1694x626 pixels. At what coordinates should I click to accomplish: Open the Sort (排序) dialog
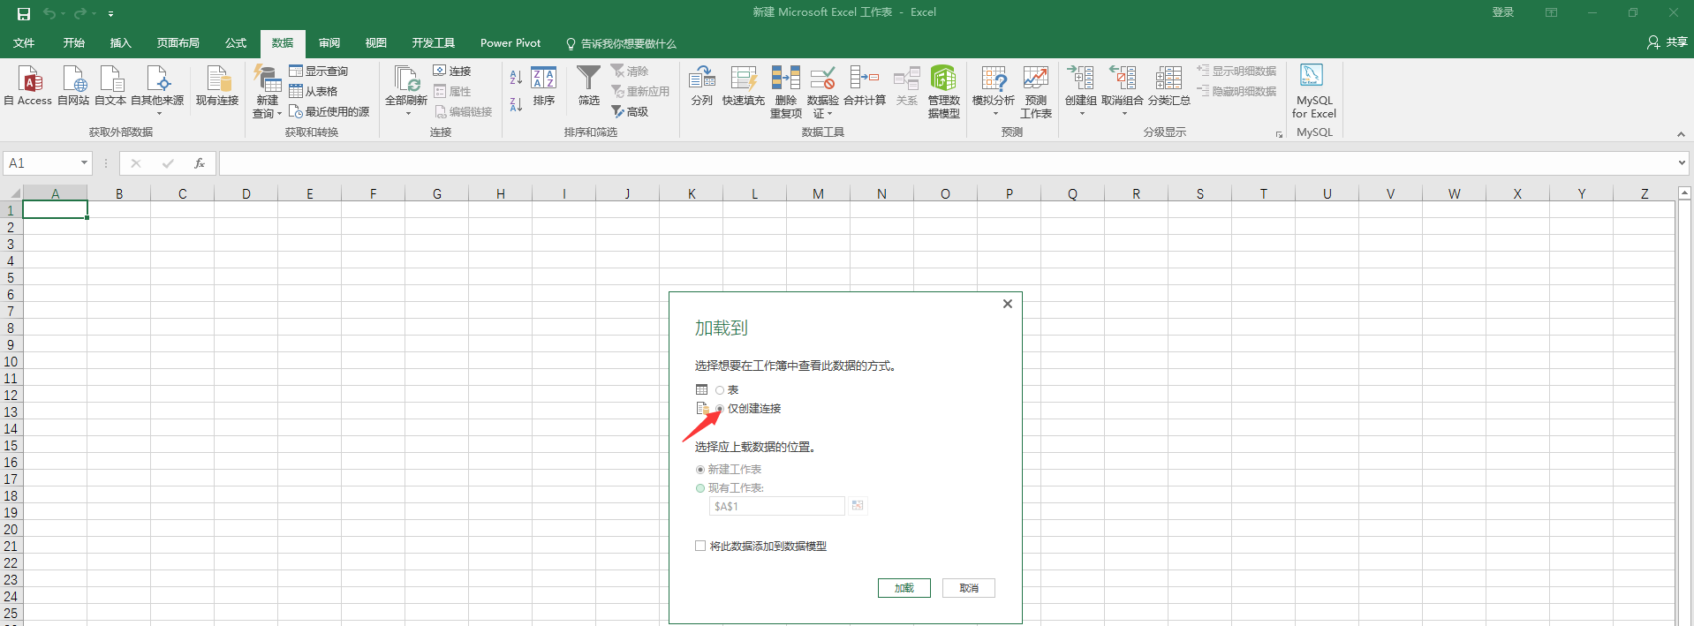(544, 86)
